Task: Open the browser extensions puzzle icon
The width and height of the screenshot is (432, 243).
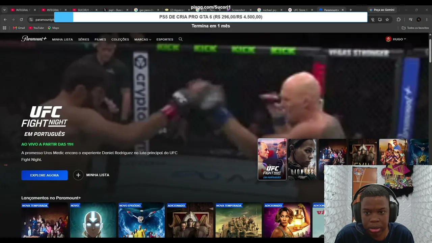Action: (399, 20)
